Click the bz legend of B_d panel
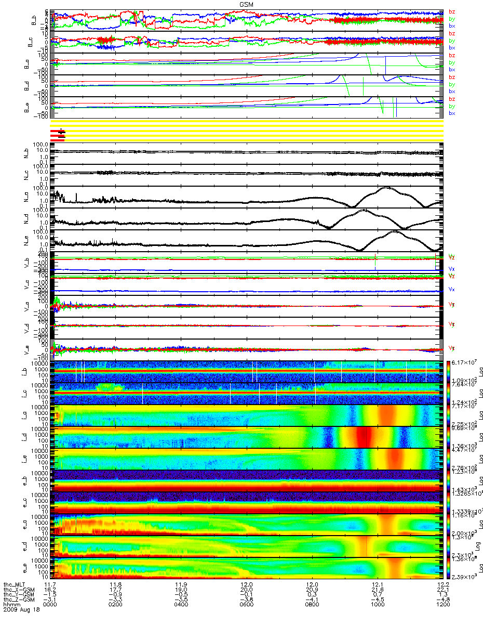This screenshot has width=483, height=624. coord(452,77)
